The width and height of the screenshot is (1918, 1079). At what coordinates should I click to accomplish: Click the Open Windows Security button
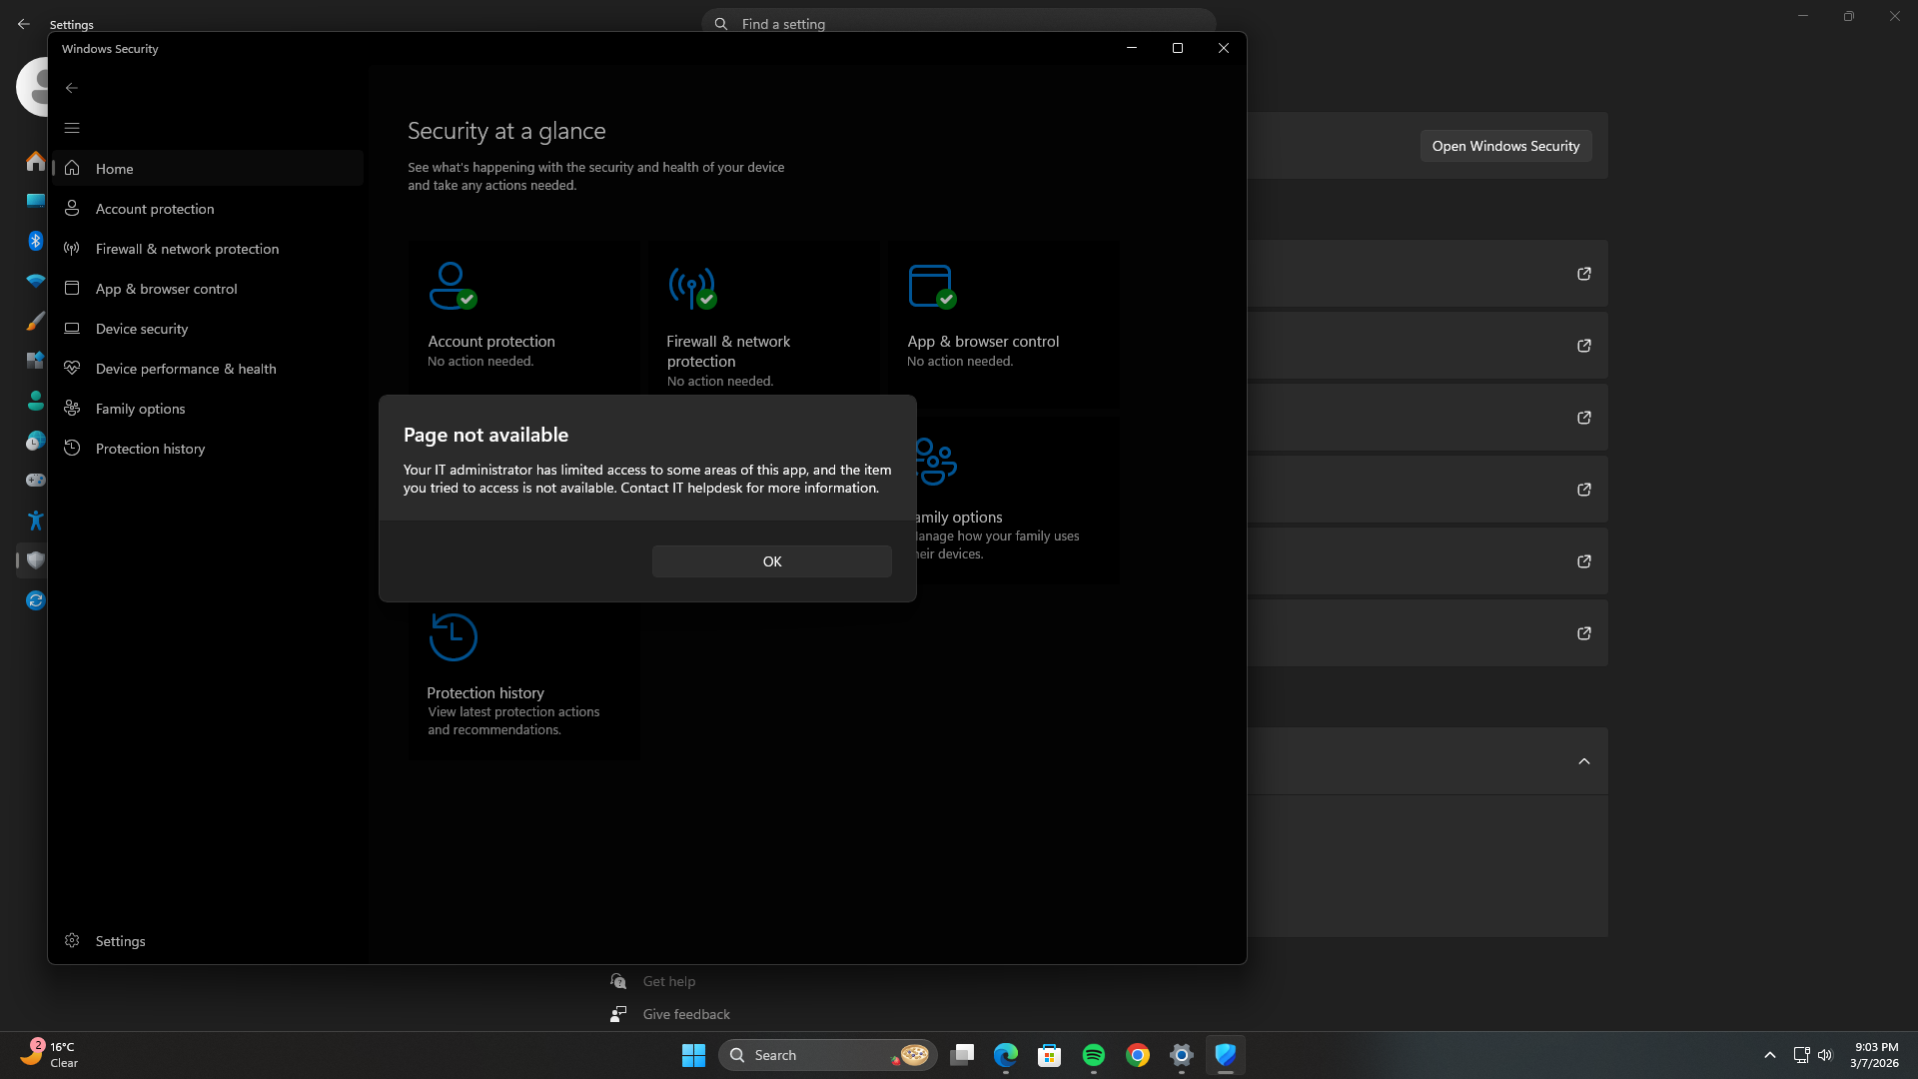[x=1504, y=145]
